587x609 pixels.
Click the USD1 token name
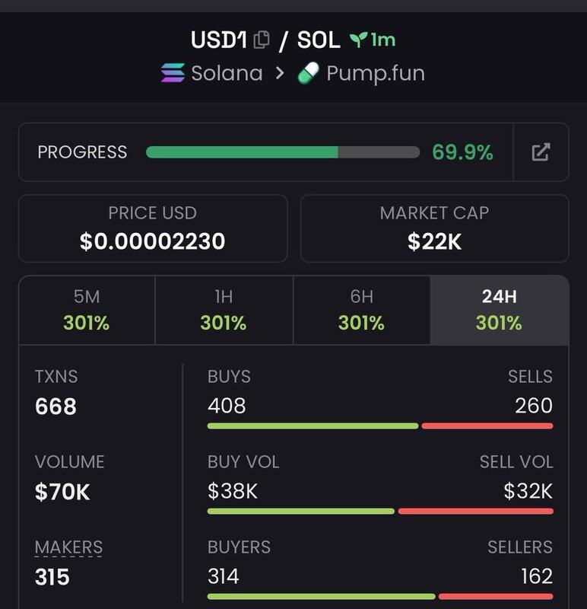pyautogui.click(x=219, y=40)
